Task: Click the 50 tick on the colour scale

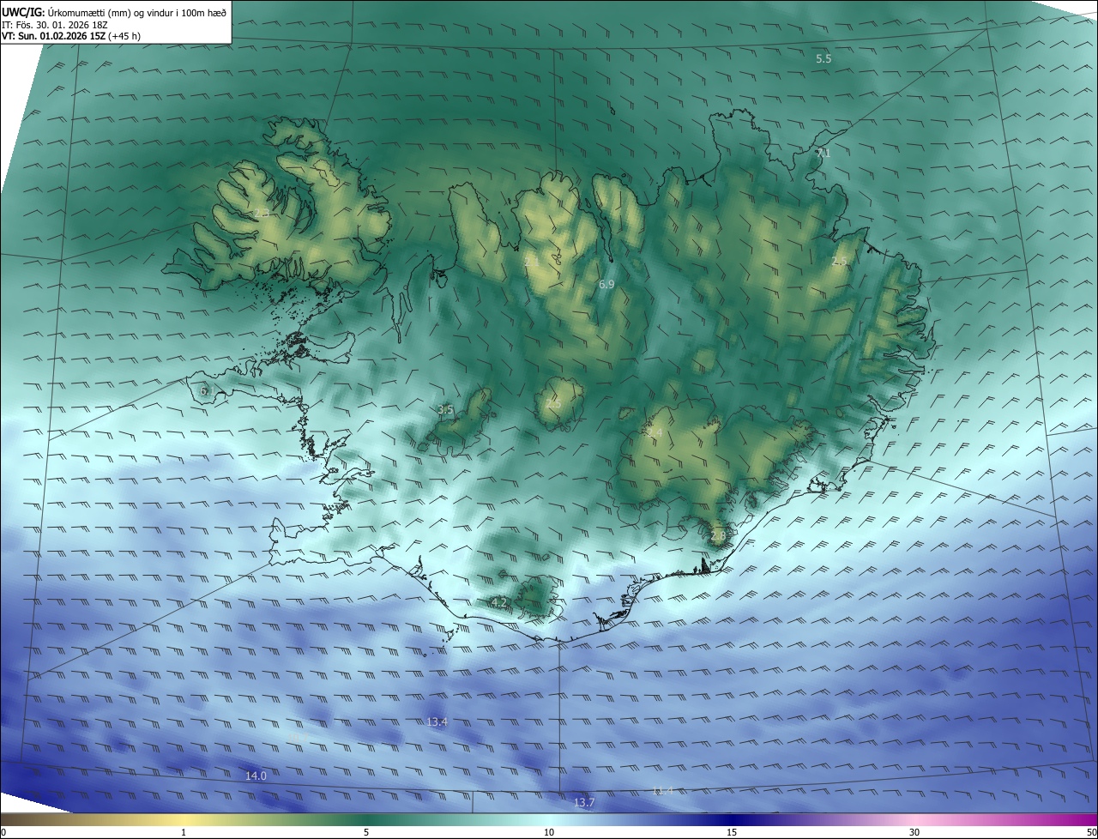Action: pyautogui.click(x=1091, y=832)
